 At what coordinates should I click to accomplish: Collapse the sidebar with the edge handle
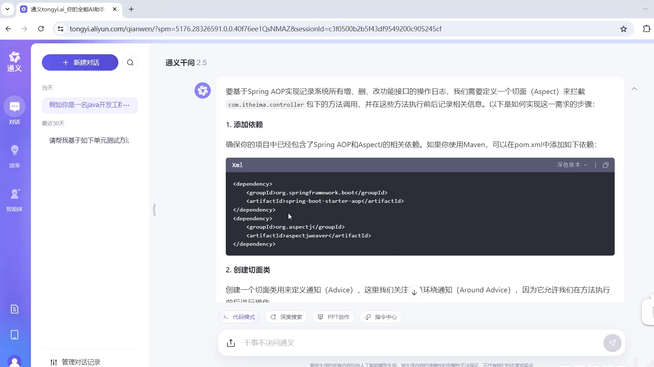click(154, 210)
